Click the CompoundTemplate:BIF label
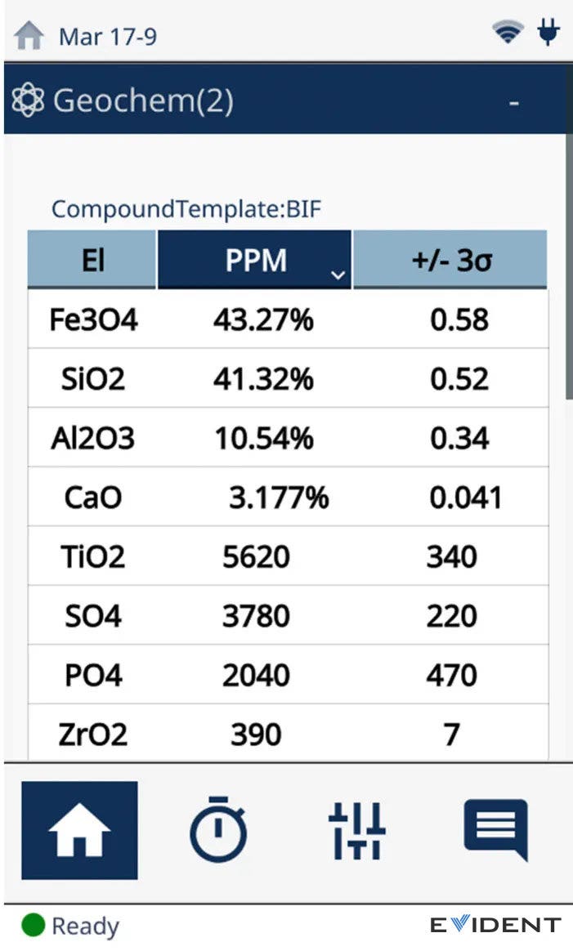The width and height of the screenshot is (573, 951). [x=186, y=209]
